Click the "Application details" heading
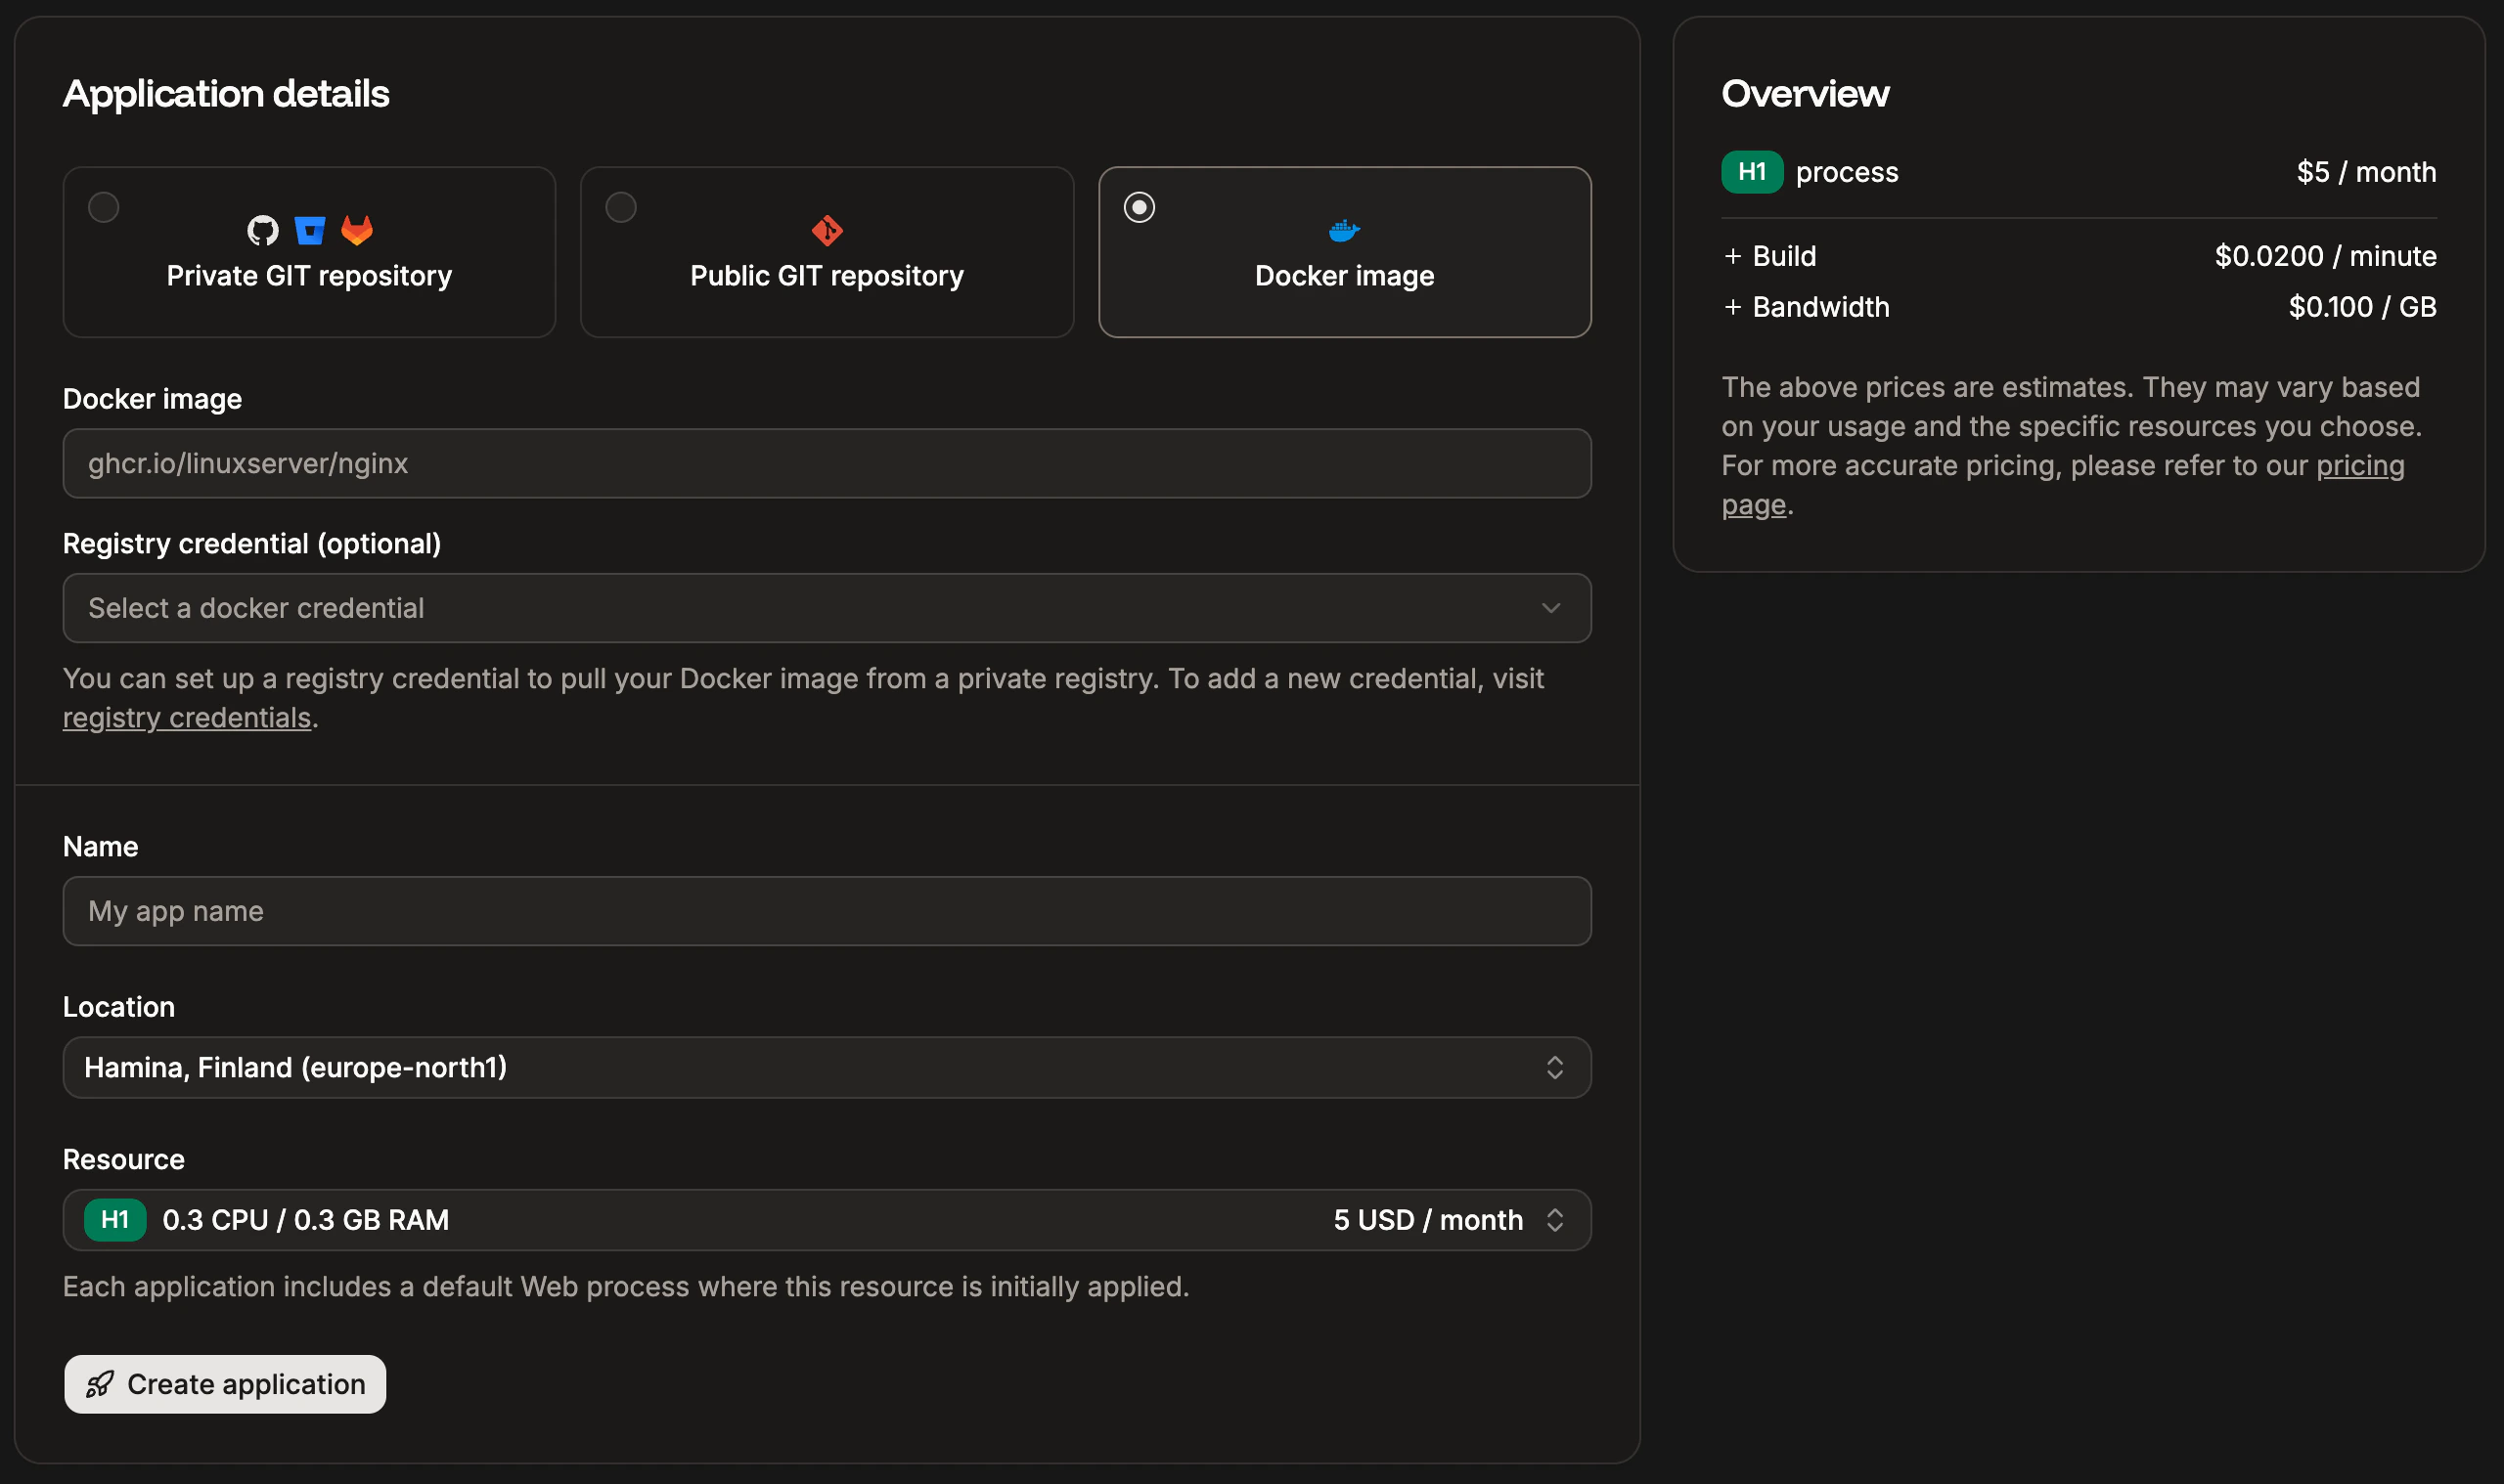 pyautogui.click(x=226, y=94)
